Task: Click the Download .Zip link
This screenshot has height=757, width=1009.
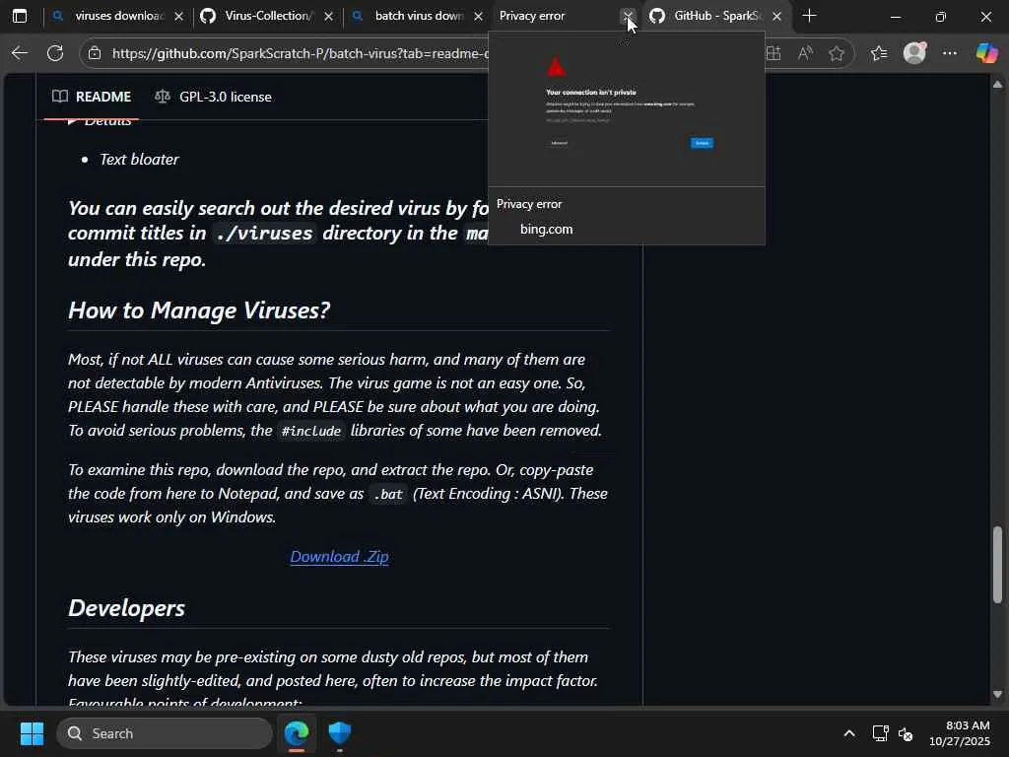Action: coord(339,556)
